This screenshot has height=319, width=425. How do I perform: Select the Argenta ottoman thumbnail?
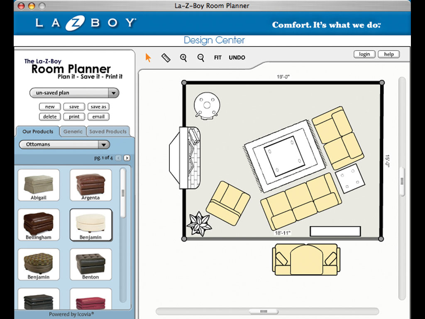90,185
